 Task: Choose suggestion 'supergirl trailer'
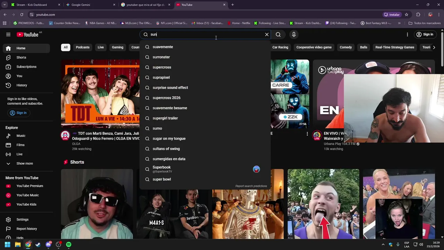205,118
